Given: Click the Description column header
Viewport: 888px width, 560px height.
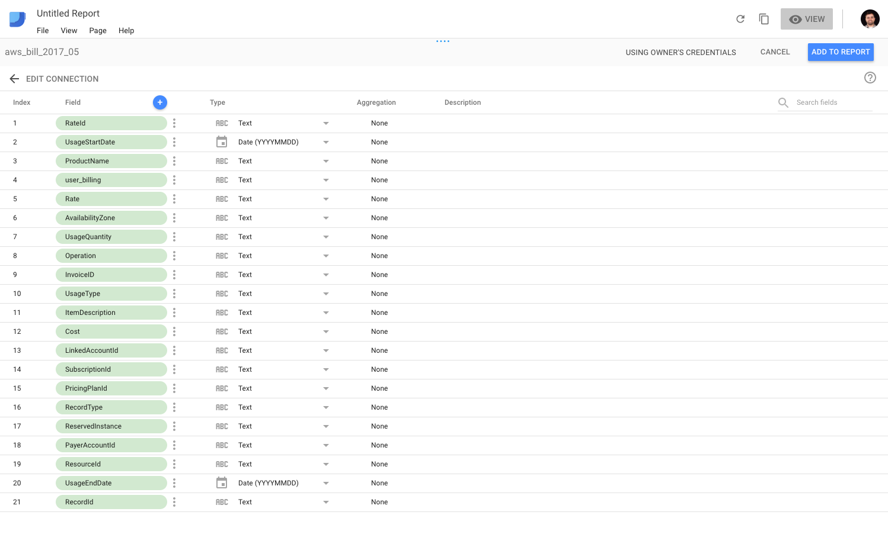Looking at the screenshot, I should tap(463, 102).
